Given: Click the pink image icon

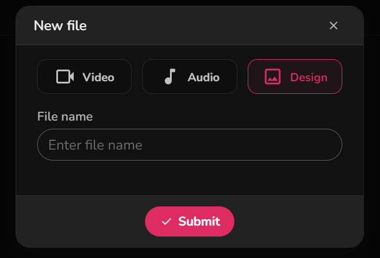Looking at the screenshot, I should tap(273, 77).
